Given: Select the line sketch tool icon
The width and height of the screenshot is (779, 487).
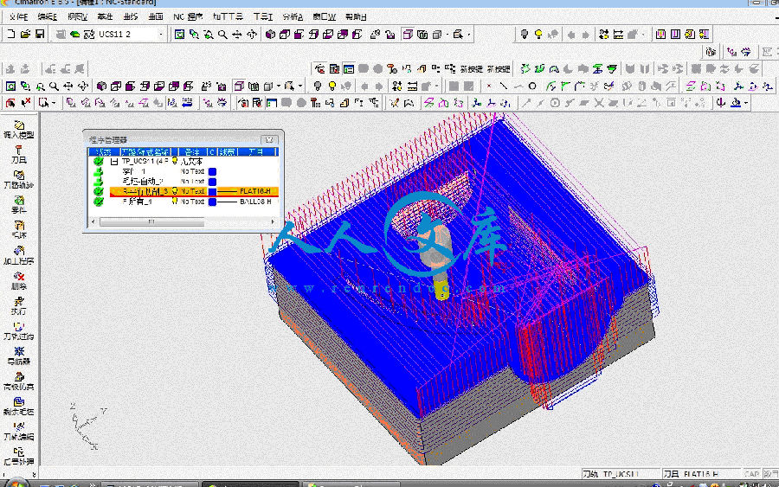Looking at the screenshot, I should click(503, 86).
